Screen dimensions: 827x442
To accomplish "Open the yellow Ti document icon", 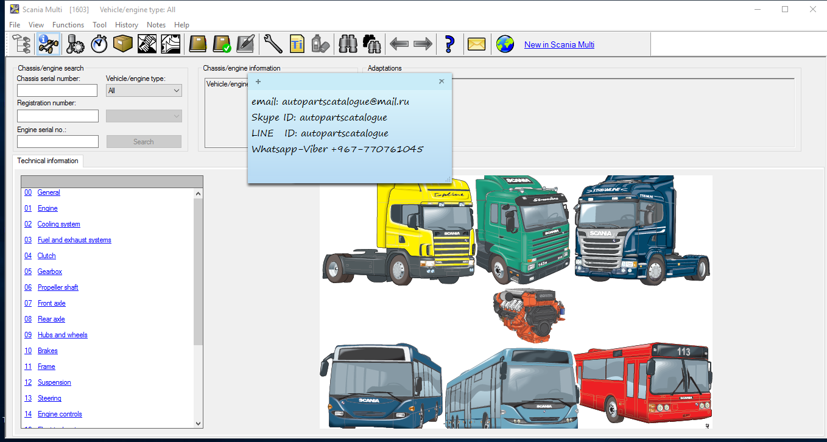I will 297,44.
